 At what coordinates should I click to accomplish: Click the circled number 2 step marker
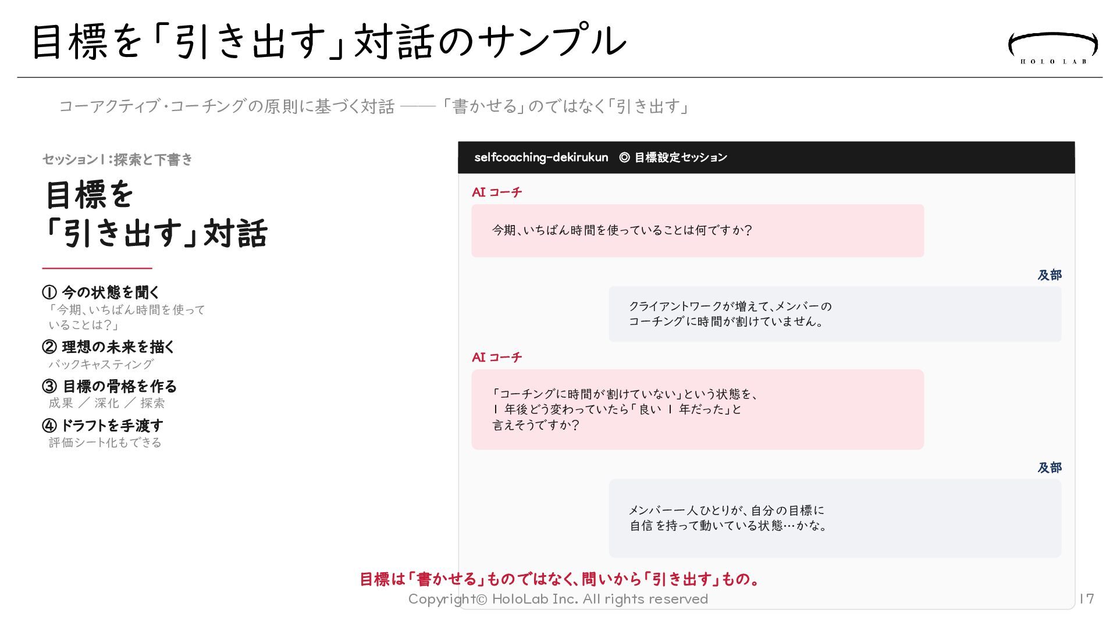click(49, 347)
